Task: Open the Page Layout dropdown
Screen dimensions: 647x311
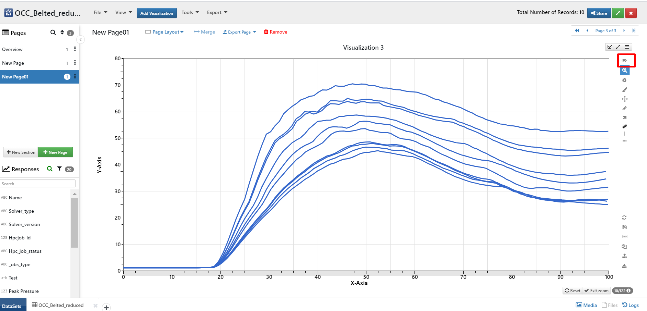Action: [x=164, y=32]
